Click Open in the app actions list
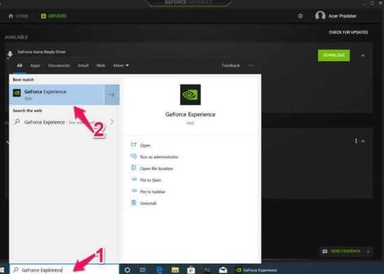This screenshot has height=274, width=384. click(x=145, y=145)
